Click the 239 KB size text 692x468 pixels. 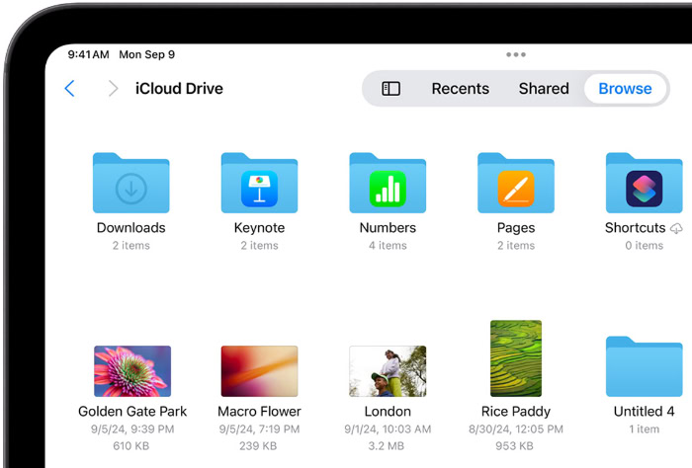coord(258,446)
